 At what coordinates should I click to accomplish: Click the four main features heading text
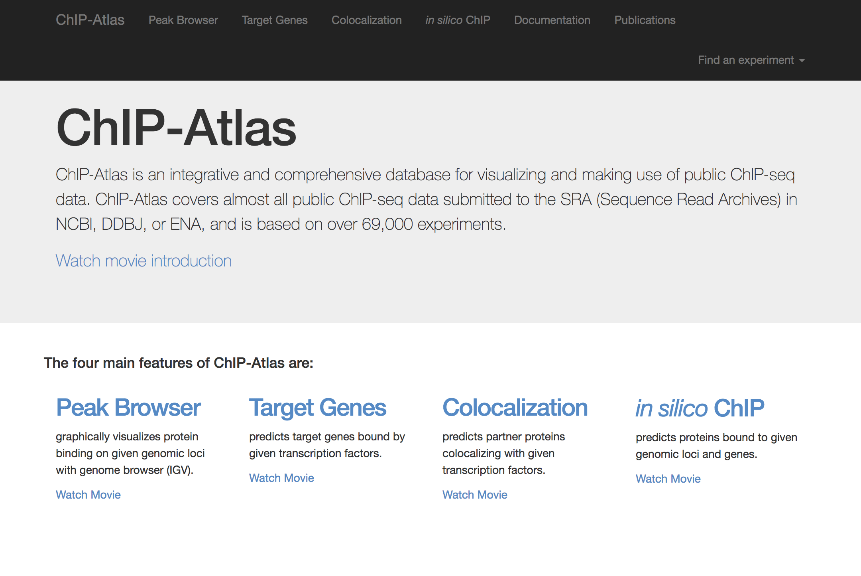pos(179,363)
